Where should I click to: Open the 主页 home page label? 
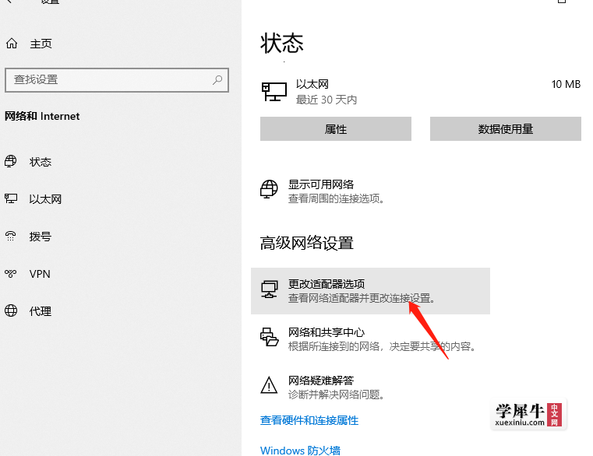(x=41, y=44)
